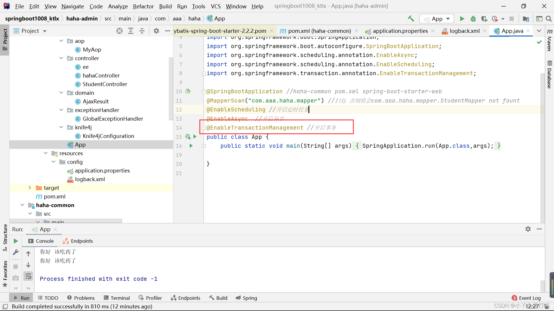
Task: Toggle line 15 run indicator icon
Action: click(x=195, y=136)
